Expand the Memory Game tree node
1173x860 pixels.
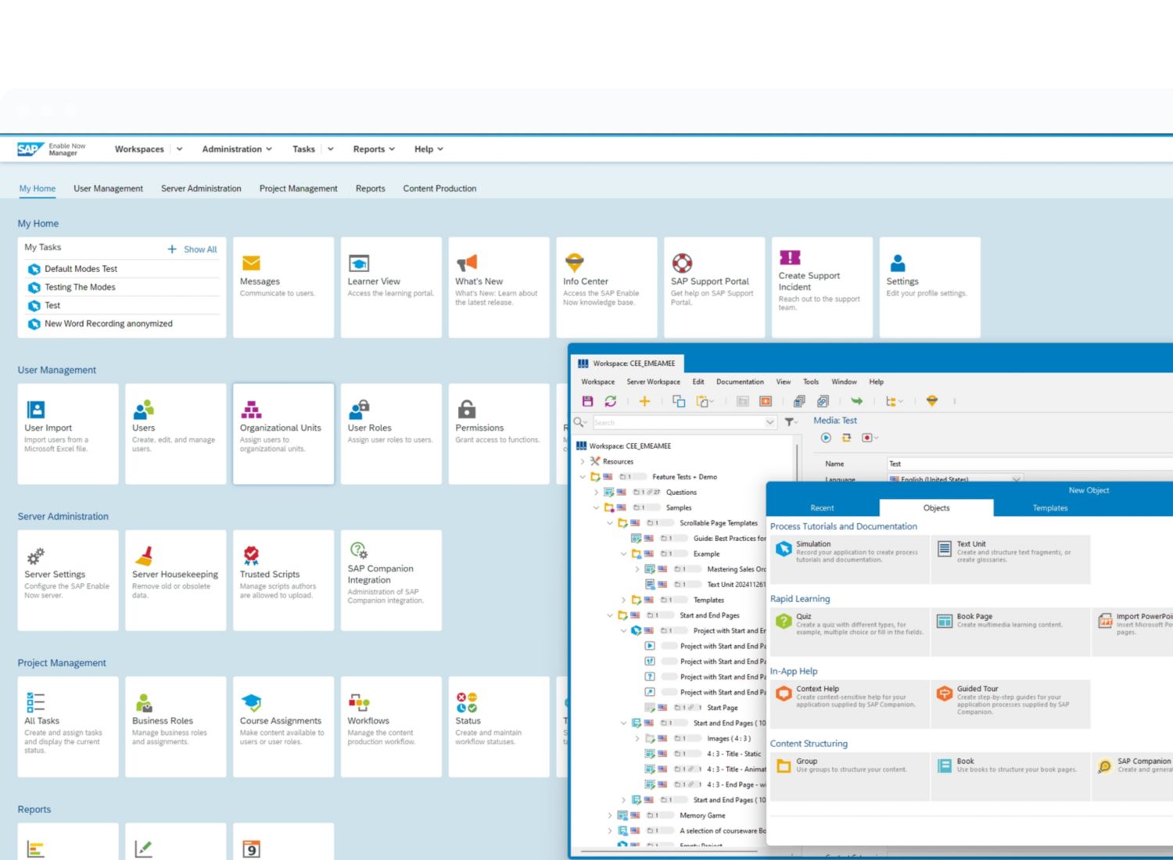(x=610, y=815)
